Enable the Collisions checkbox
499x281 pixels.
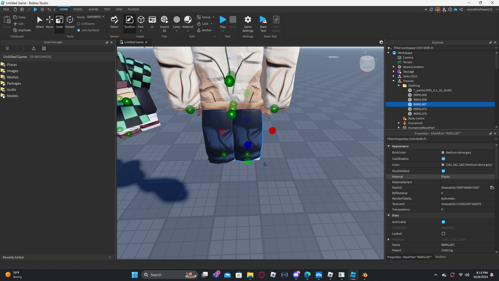coord(79,24)
